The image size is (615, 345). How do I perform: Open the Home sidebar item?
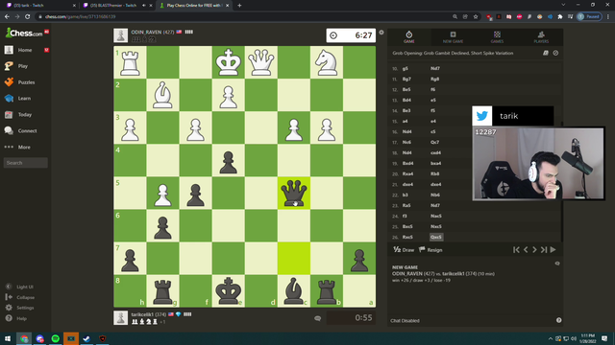point(24,50)
